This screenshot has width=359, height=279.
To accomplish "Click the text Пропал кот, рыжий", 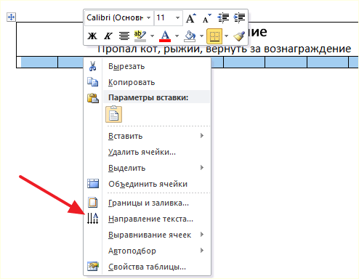I will (x=149, y=49).
